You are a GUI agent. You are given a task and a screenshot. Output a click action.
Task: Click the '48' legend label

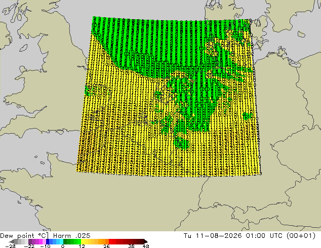coord(146,246)
